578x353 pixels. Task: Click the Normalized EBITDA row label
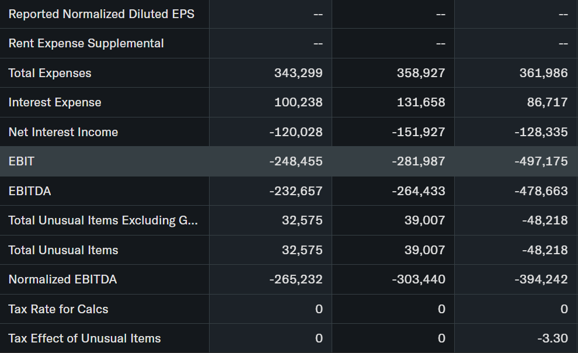pos(62,279)
